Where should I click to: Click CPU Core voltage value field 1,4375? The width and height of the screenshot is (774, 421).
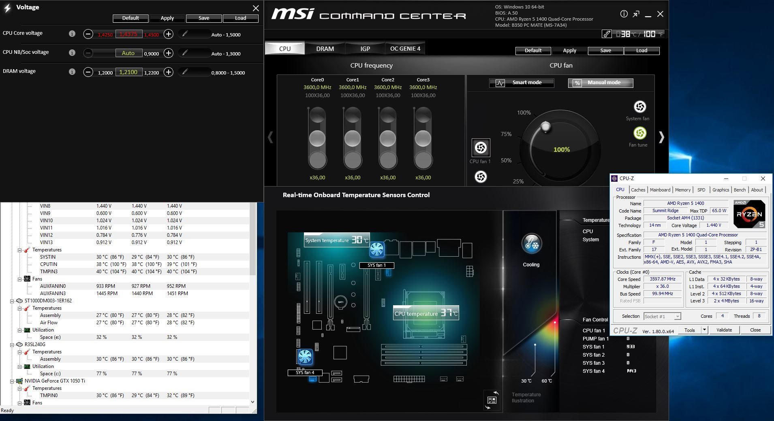pos(129,34)
